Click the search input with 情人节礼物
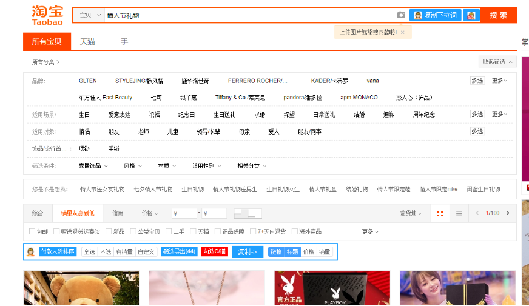The image size is (529, 306). [250, 16]
